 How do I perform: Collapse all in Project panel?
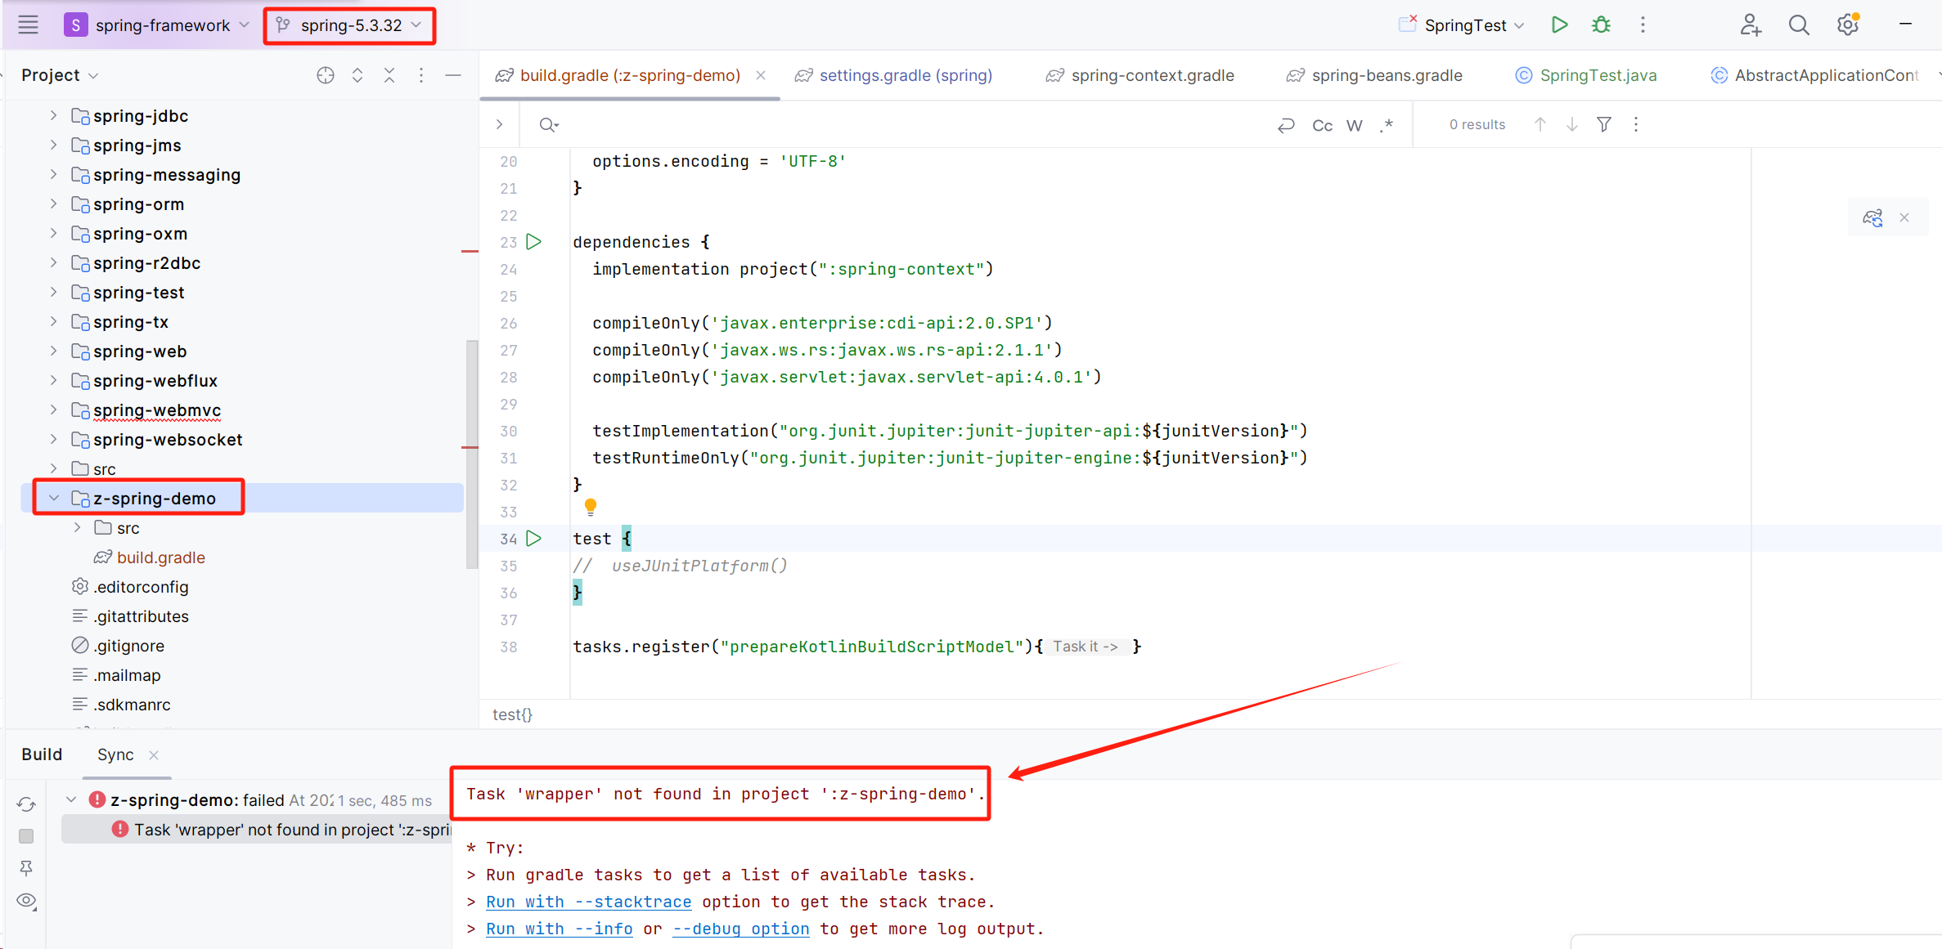(389, 75)
